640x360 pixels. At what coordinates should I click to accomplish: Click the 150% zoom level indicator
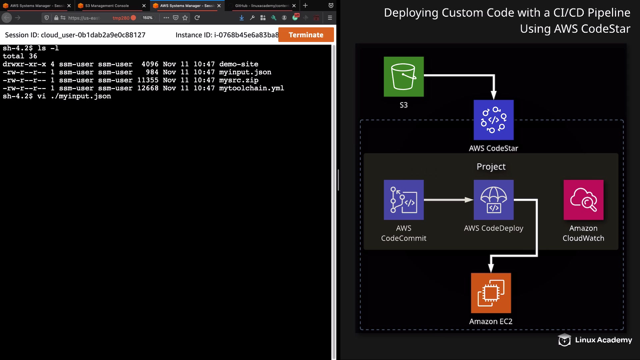coord(147,18)
